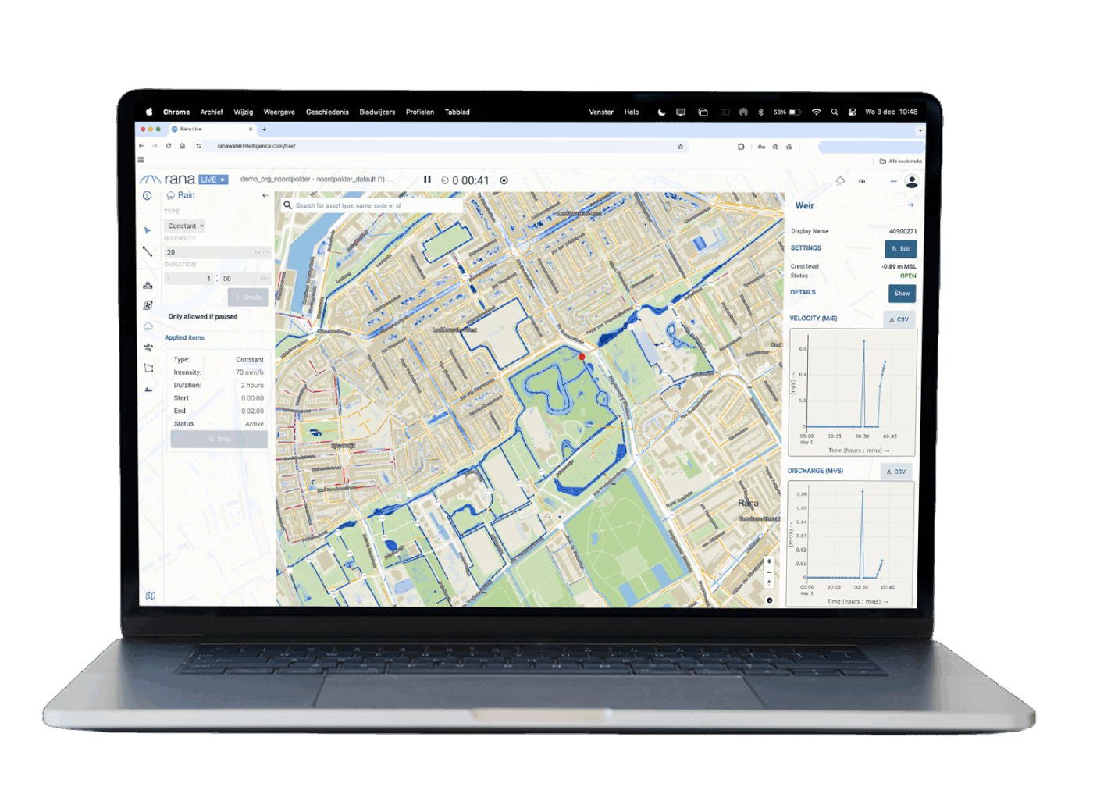Collapse the Weir panel with right arrow

(x=910, y=205)
